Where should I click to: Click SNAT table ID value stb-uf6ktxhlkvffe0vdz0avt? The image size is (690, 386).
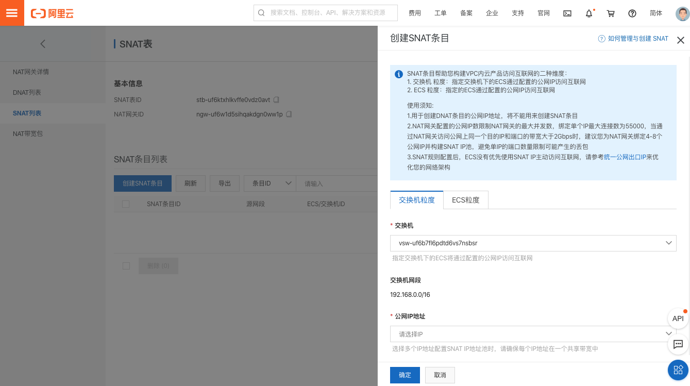tap(233, 99)
